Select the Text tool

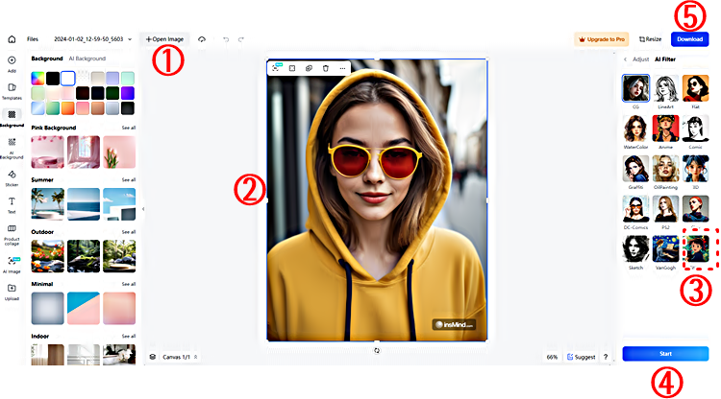[x=12, y=205]
